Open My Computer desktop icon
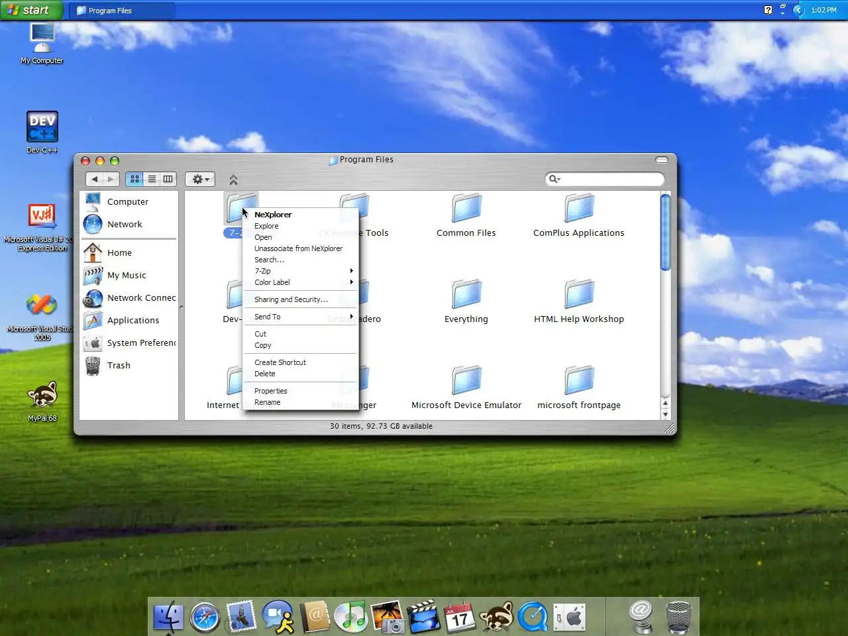Viewport: 848px width, 636px height. click(x=42, y=44)
